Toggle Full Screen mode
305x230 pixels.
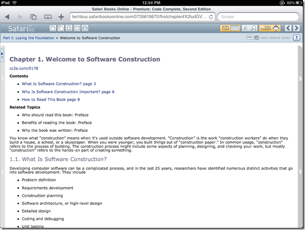coord(270,28)
